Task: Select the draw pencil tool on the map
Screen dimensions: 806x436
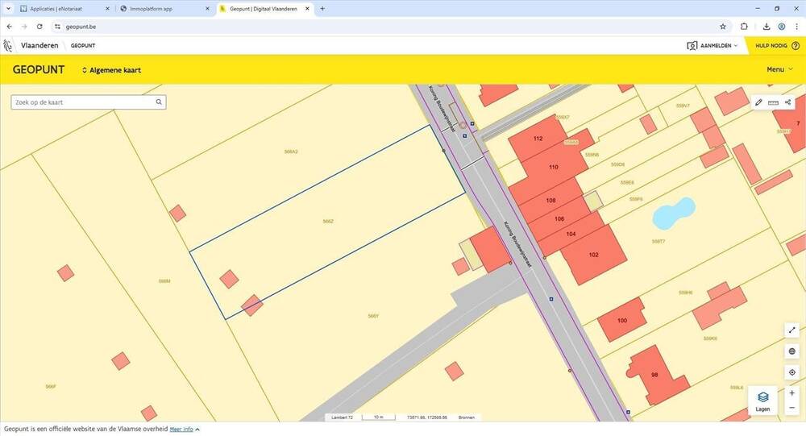Action: tap(758, 102)
